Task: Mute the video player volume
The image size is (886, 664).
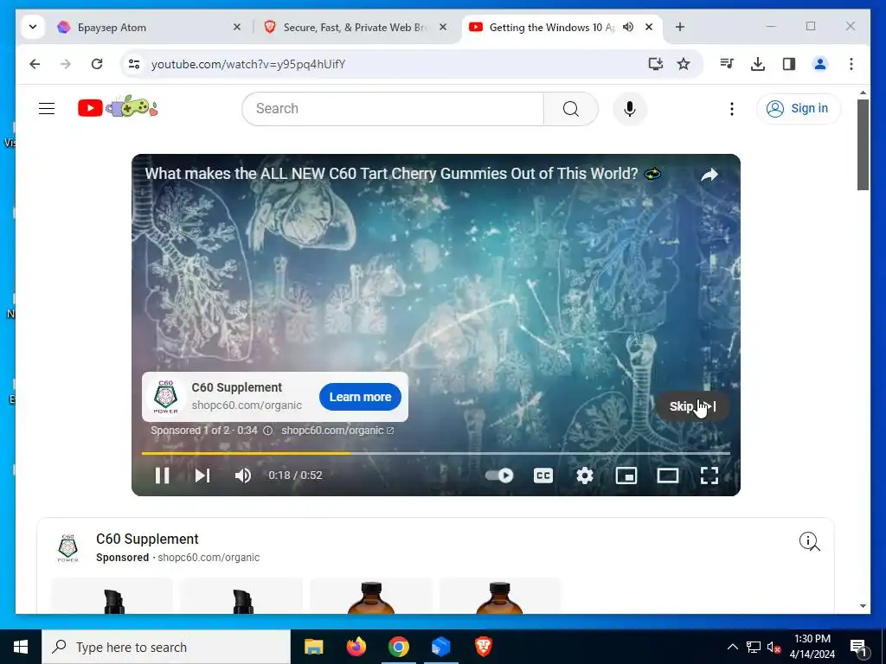Action: coord(243,476)
